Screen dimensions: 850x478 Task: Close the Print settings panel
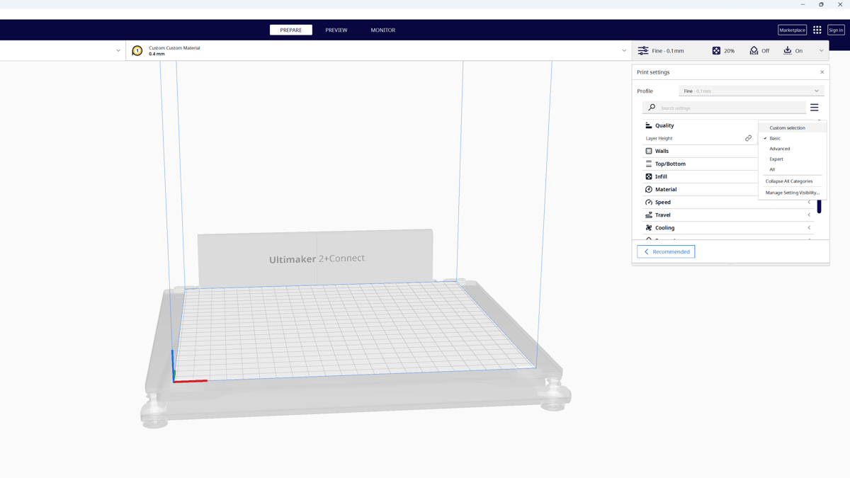(x=822, y=72)
